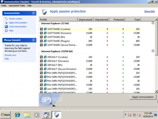This screenshot has width=158, height=119.
Task: Open the Help menu in menu bar
Action: point(29,5)
